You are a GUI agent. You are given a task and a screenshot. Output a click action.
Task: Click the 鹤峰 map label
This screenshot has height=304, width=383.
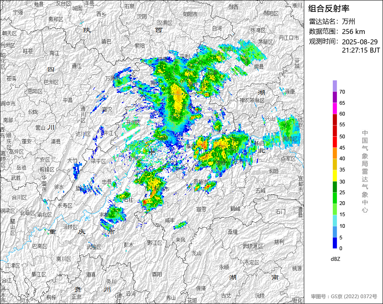point(235,209)
